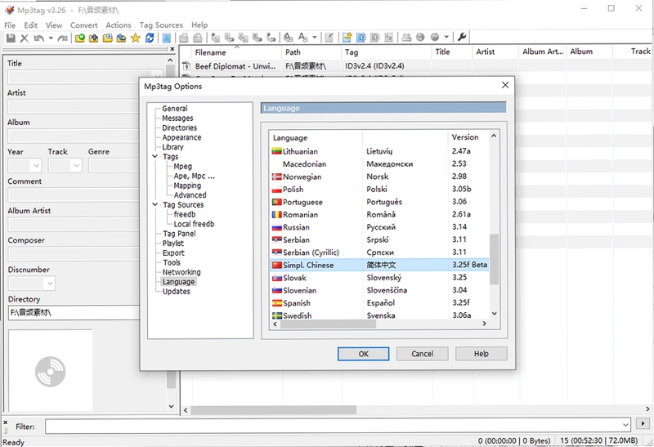Open the Discnumber field dropdown
The height and width of the screenshot is (447, 654).
point(50,284)
